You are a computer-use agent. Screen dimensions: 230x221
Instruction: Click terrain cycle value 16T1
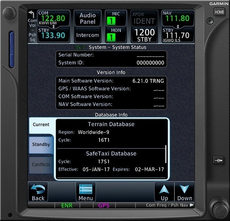(104, 140)
